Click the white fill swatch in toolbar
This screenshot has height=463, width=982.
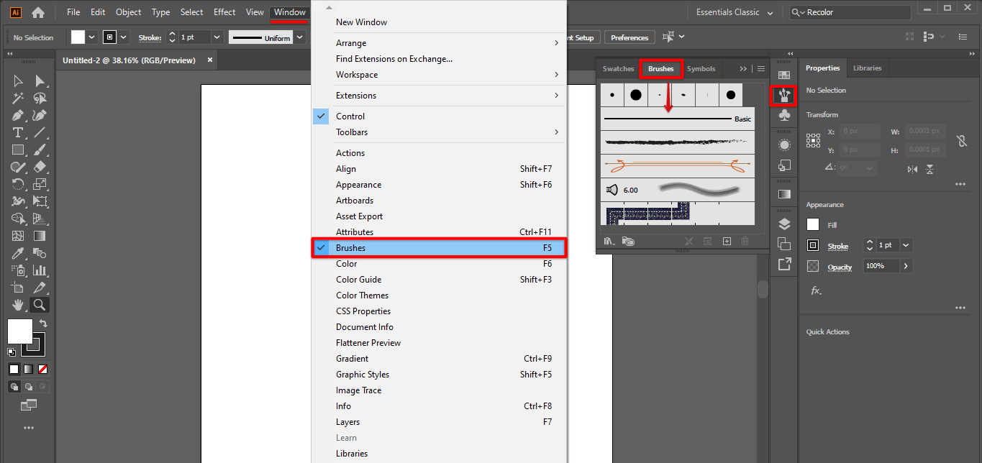tap(19, 332)
